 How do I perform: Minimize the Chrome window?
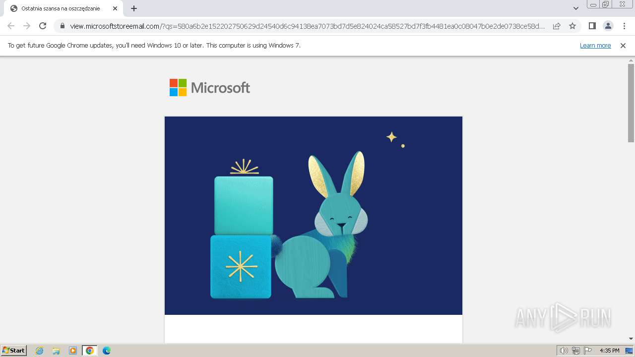pyautogui.click(x=593, y=4)
